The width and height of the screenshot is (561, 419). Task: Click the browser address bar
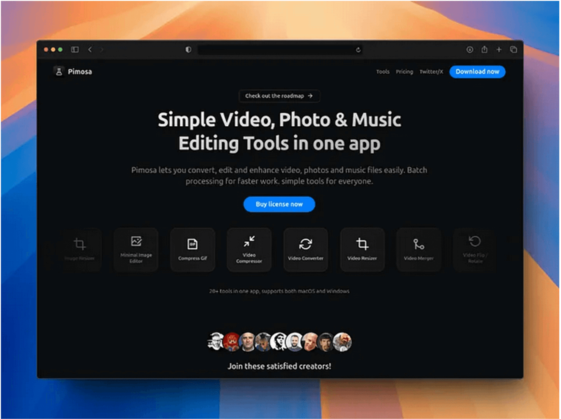280,50
